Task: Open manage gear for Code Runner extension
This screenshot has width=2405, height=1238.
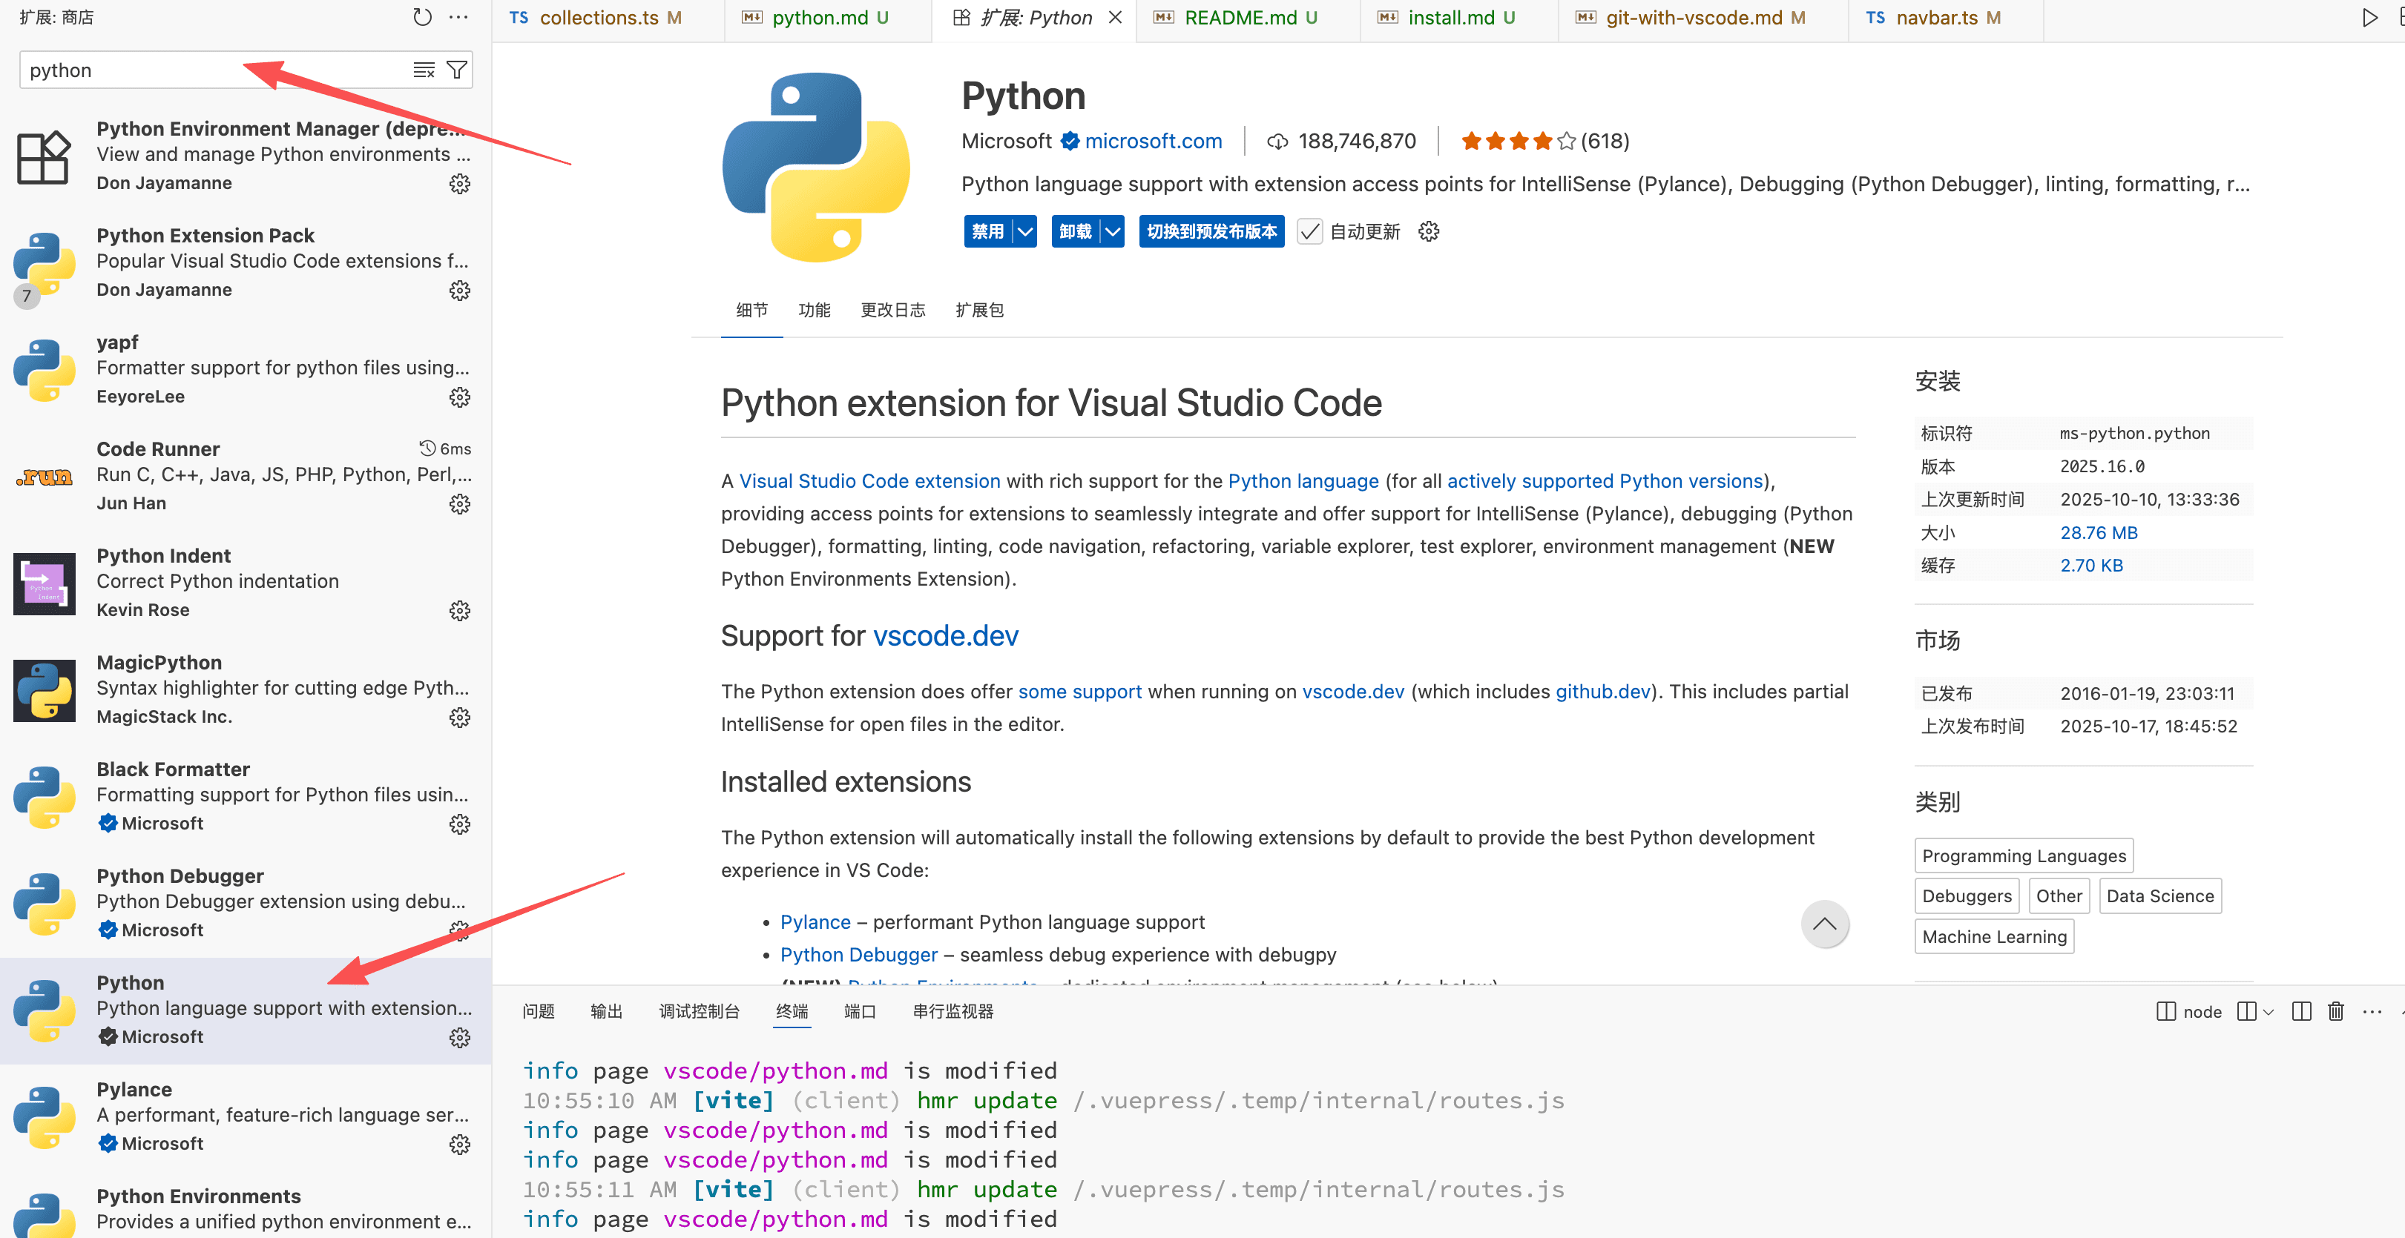Action: (x=459, y=504)
